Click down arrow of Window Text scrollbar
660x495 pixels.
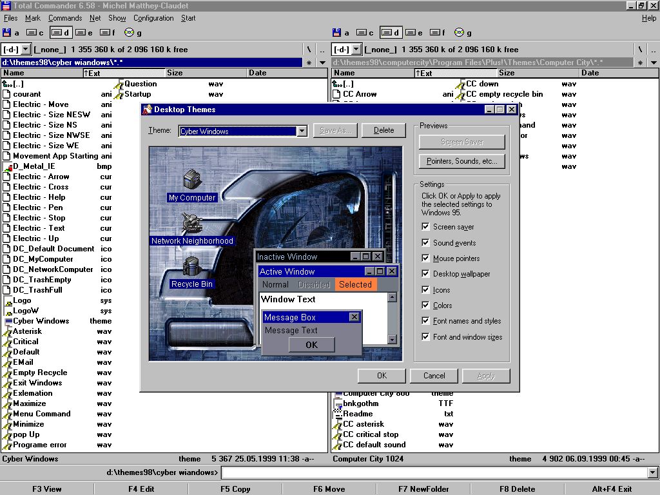(392, 340)
